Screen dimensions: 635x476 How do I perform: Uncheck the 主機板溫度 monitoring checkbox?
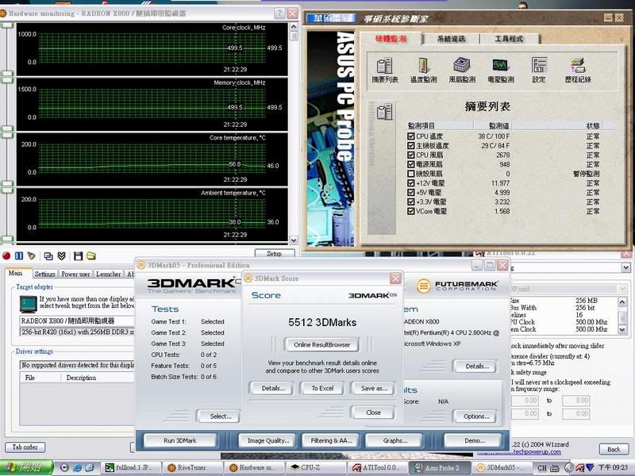click(x=410, y=146)
